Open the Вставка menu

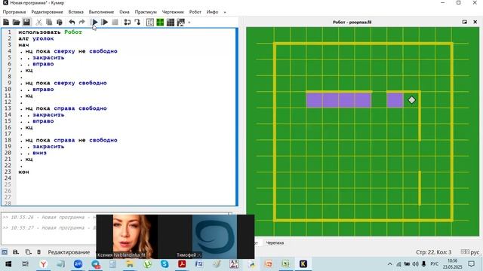click(x=75, y=12)
